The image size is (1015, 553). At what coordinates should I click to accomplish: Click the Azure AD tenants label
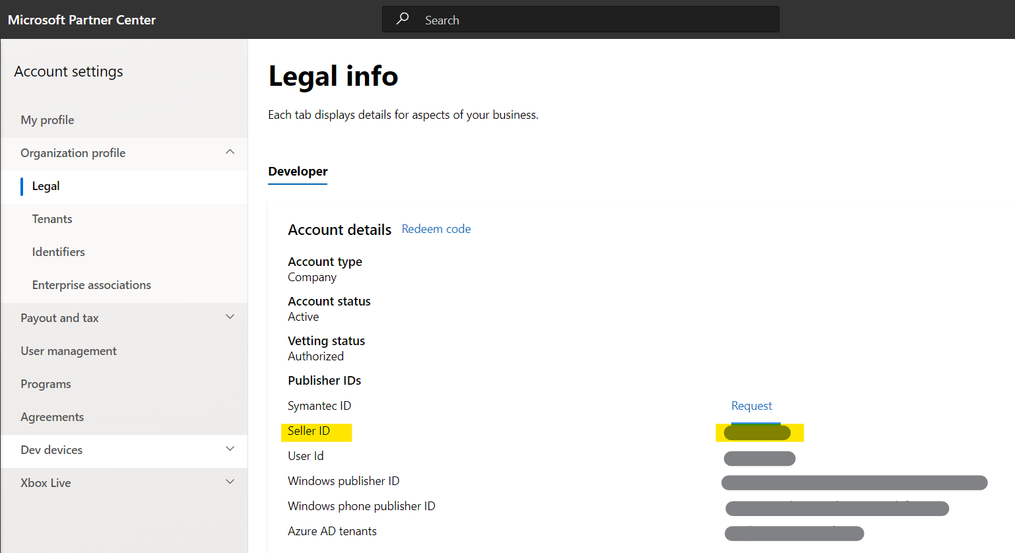[332, 531]
